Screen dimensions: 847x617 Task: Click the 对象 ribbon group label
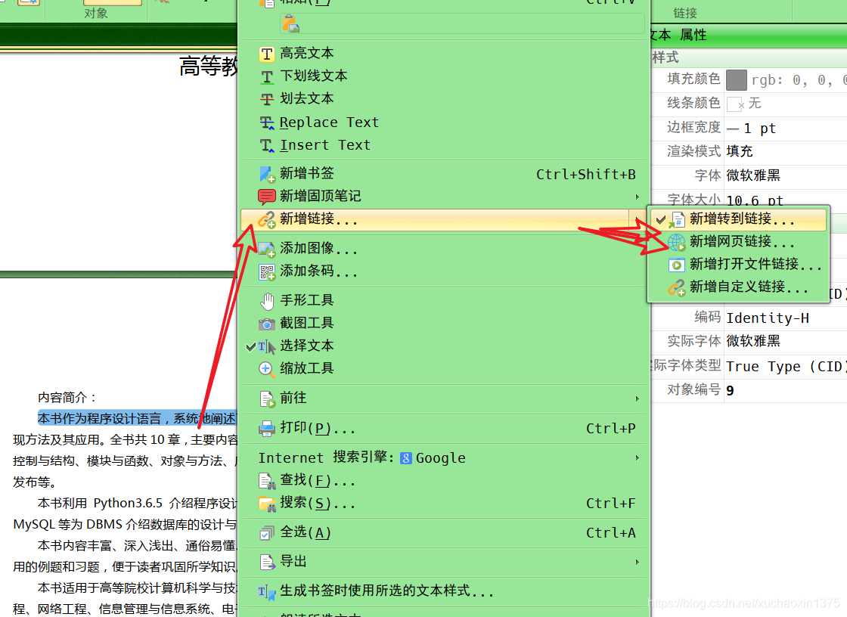click(x=96, y=13)
